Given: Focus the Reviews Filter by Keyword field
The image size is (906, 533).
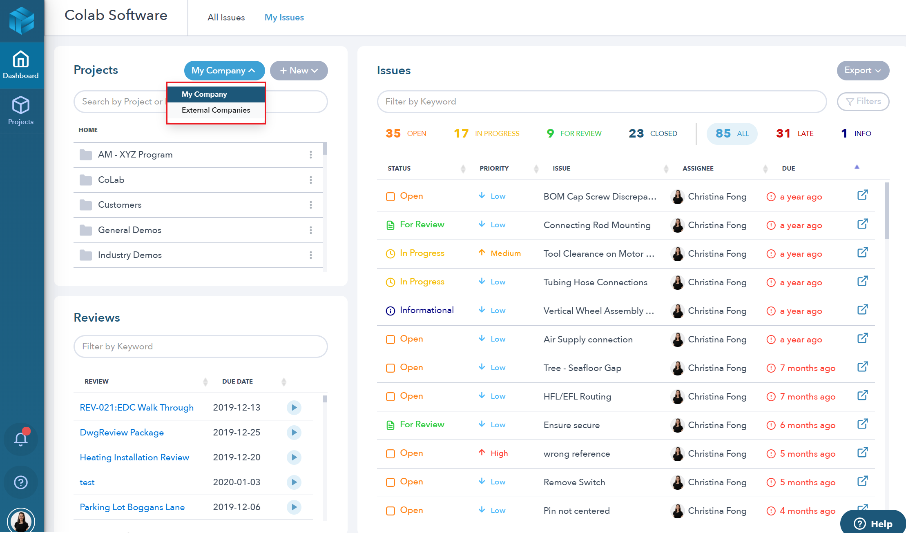Looking at the screenshot, I should tap(201, 346).
